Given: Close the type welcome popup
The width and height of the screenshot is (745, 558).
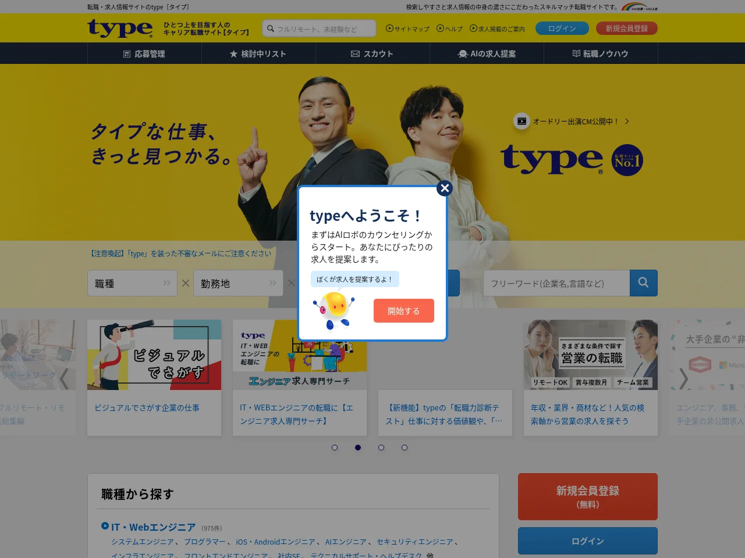Looking at the screenshot, I should [x=445, y=188].
